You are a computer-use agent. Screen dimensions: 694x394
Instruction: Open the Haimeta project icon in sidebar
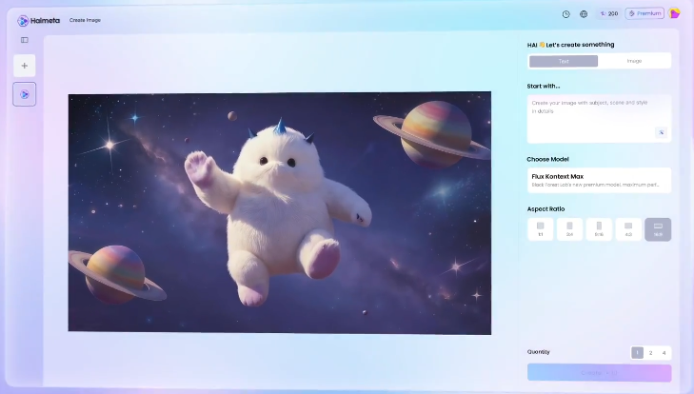click(25, 94)
